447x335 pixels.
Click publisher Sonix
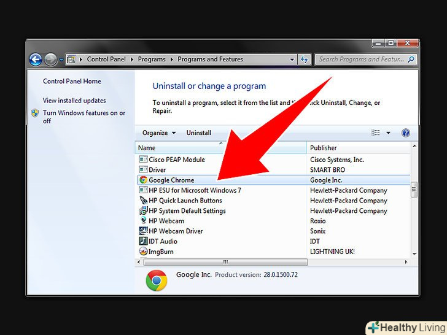(x=317, y=231)
